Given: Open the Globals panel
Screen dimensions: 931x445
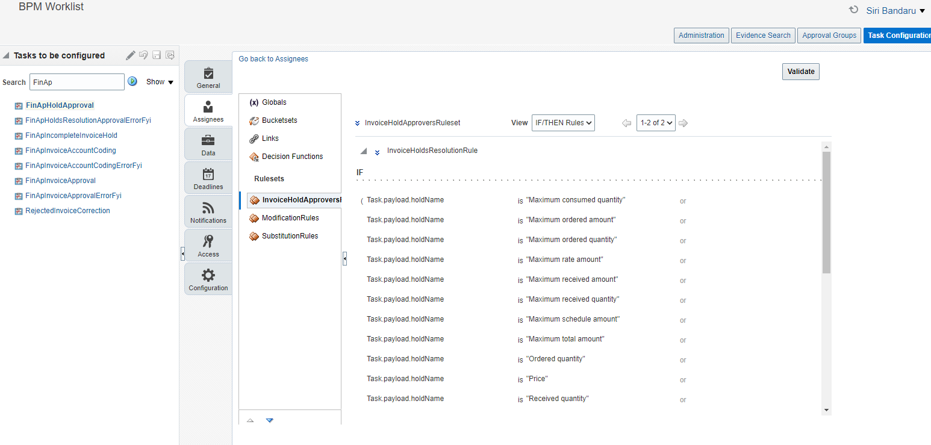Looking at the screenshot, I should click(273, 102).
